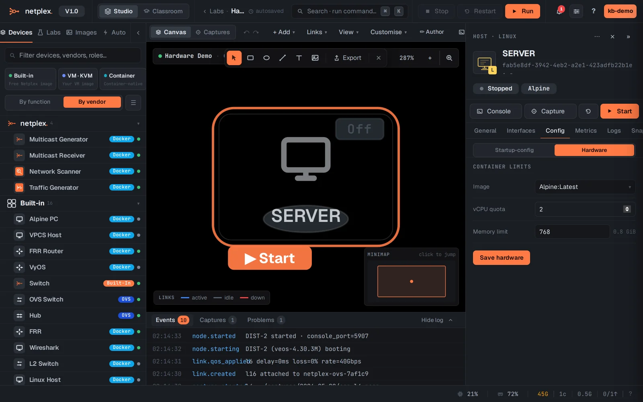Viewport: 643px width, 402px height.
Task: Toggle the list view icon beside By vendor
Action: point(133,103)
